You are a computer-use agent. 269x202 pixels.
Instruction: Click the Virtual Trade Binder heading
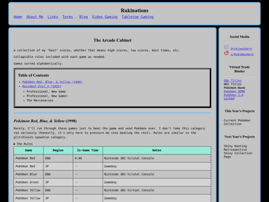click(x=240, y=69)
